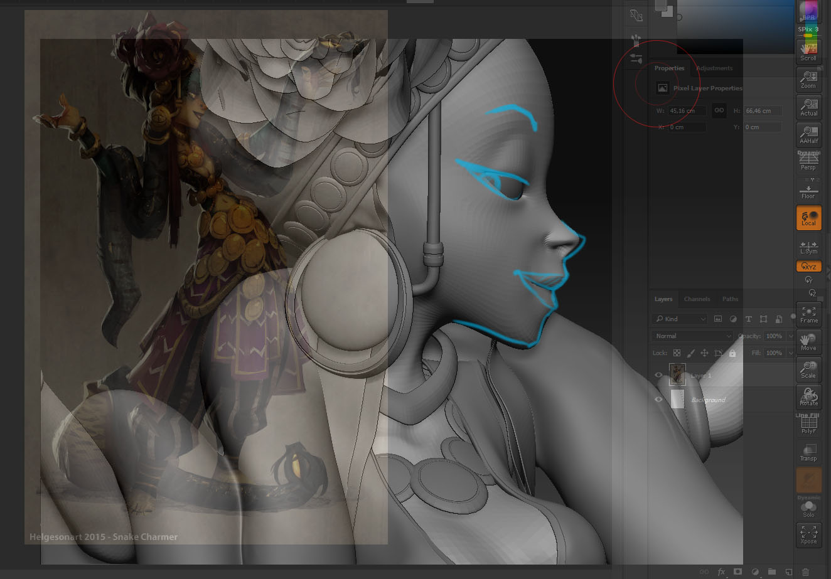Open the Xpose view button
Screen dimensions: 831x579
click(808, 534)
